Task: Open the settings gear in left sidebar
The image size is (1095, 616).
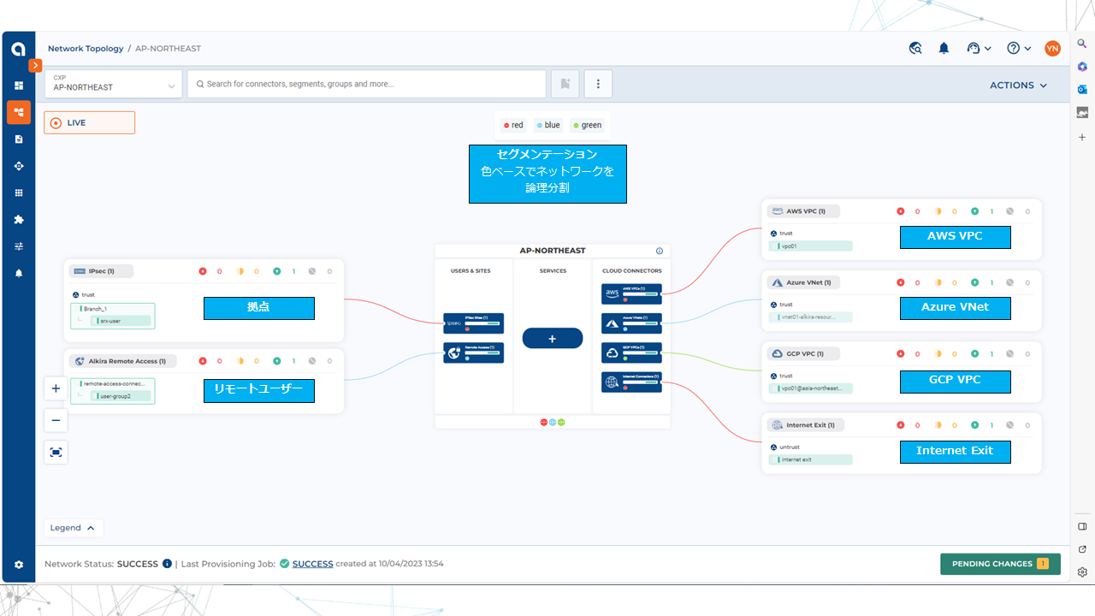Action: pyautogui.click(x=19, y=565)
